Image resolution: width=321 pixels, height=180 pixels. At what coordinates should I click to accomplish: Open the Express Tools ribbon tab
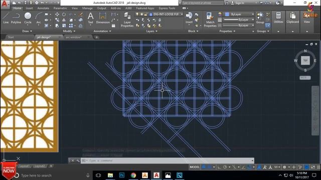point(167,8)
